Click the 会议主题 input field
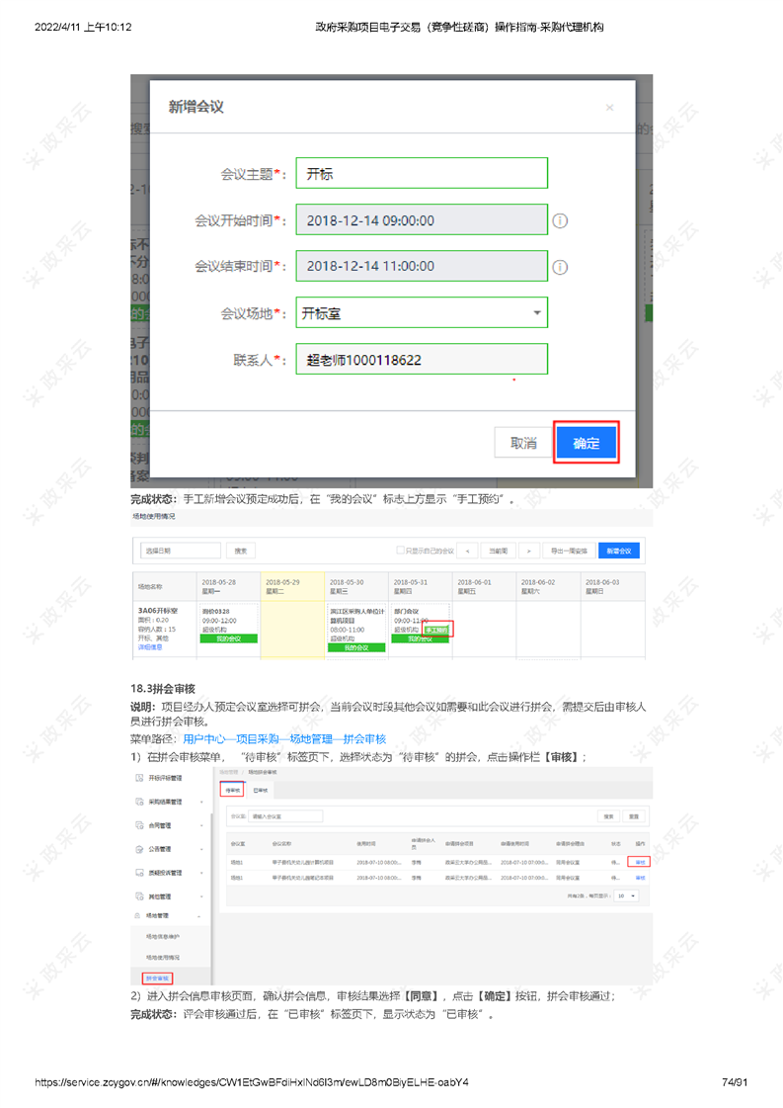 pyautogui.click(x=422, y=173)
